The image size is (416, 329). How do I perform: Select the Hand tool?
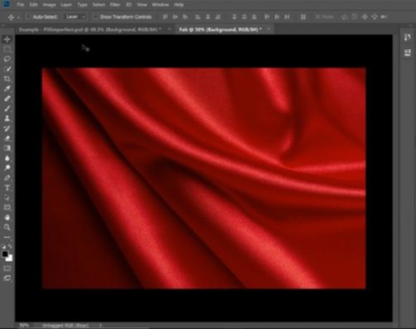7,218
